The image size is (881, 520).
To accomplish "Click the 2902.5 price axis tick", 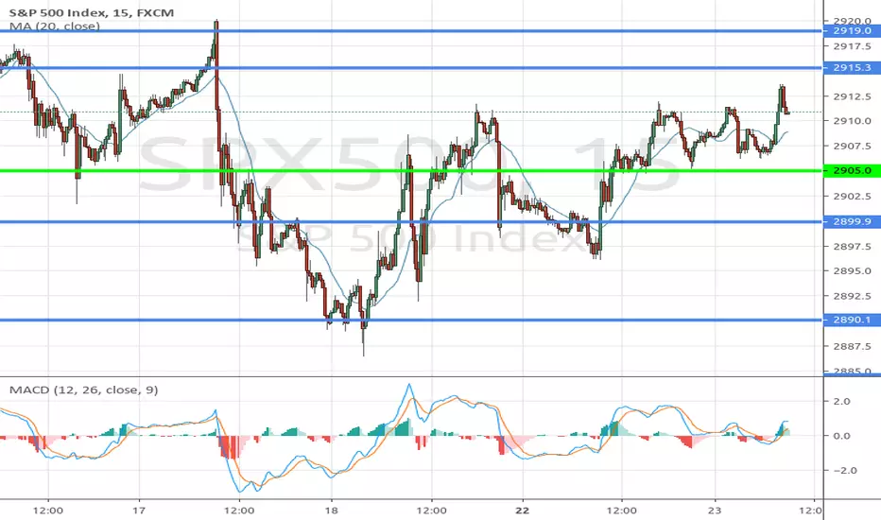I will click(x=853, y=196).
